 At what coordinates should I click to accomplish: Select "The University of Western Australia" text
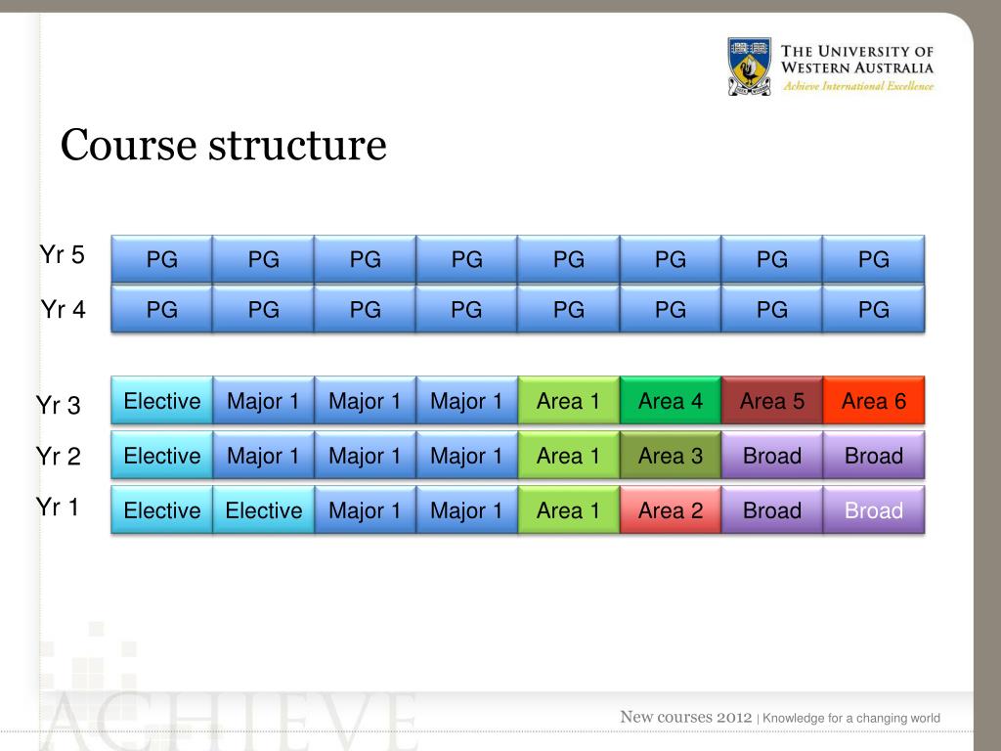click(x=856, y=60)
